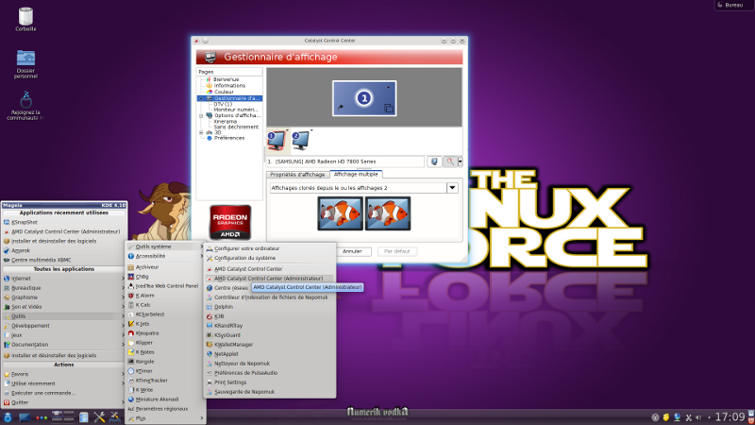
Task: Expand the Bureautique menu category
Action: coord(64,288)
